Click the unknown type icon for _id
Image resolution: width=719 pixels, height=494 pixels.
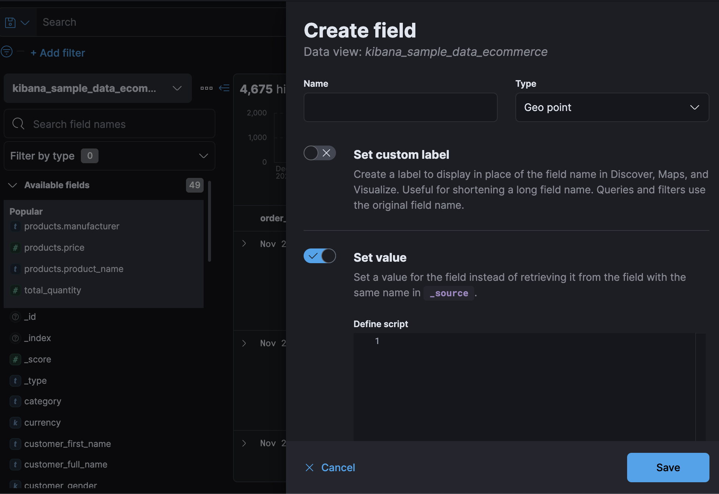[15, 317]
